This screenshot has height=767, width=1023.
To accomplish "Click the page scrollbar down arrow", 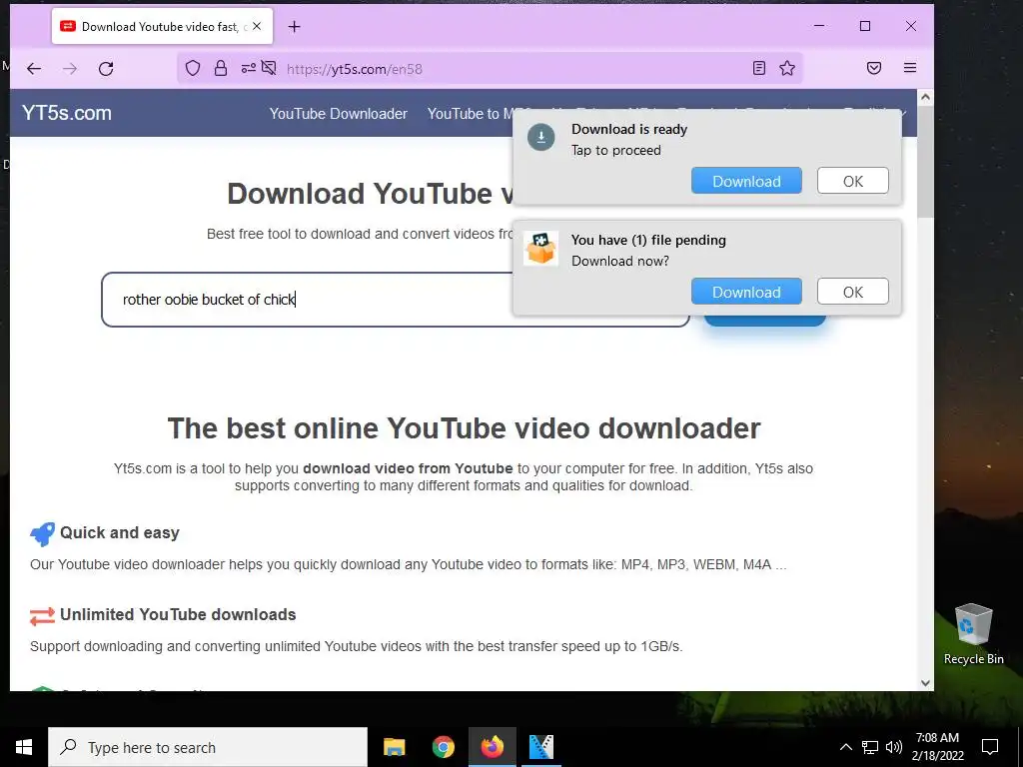I will click(925, 683).
